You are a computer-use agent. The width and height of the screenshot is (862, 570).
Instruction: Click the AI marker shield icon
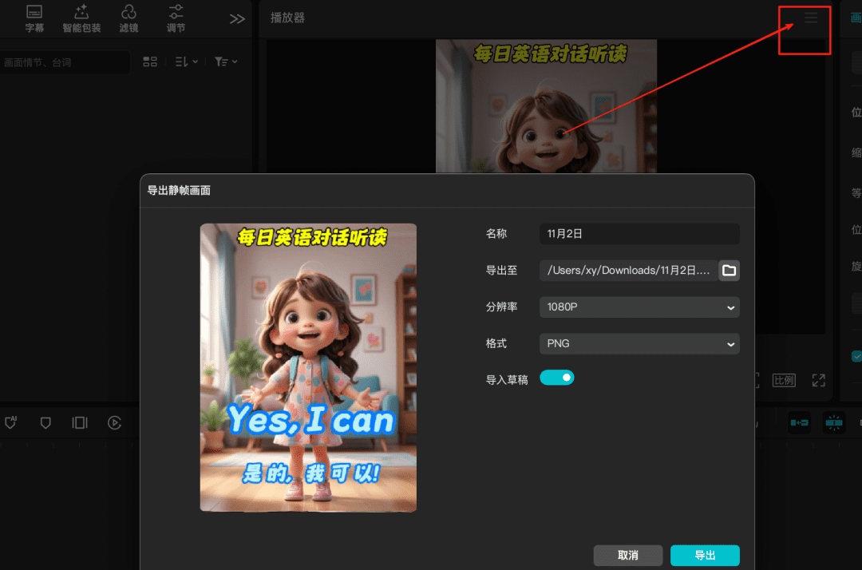tap(11, 422)
